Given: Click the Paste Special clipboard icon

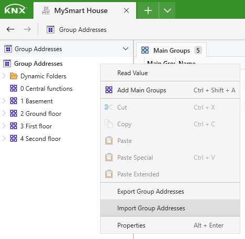Looking at the screenshot, I should click(109, 157).
